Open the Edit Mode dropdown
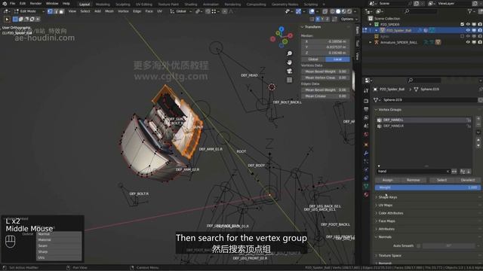This screenshot has height=271, width=483. (x=29, y=11)
